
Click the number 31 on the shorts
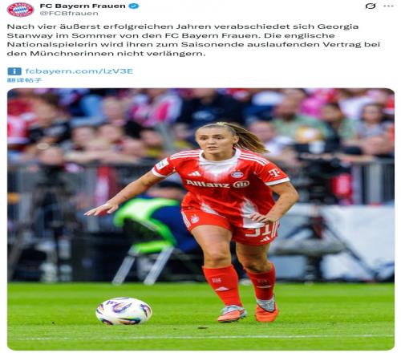tap(259, 231)
